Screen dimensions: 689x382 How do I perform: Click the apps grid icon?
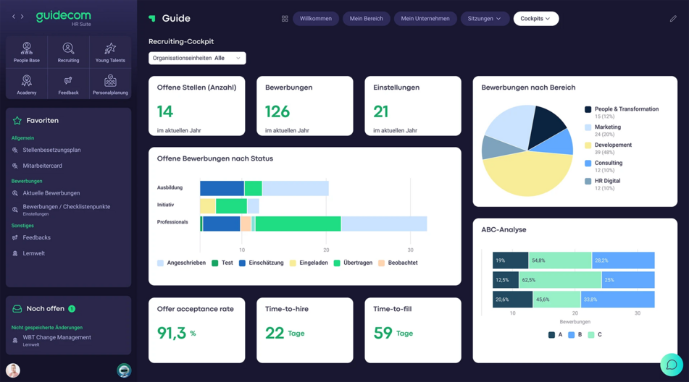pos(285,19)
